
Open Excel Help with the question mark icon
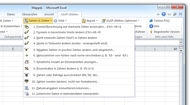[x=164, y=14]
